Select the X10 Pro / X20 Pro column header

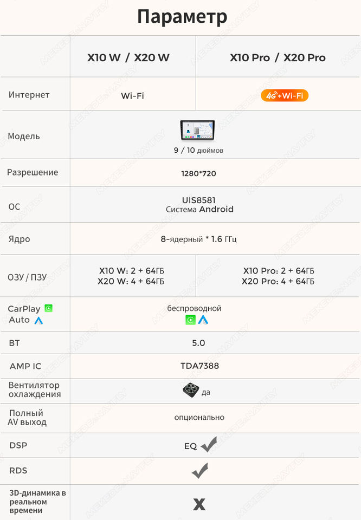tap(278, 57)
